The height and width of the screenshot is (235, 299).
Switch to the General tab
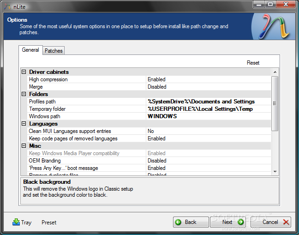pos(30,50)
